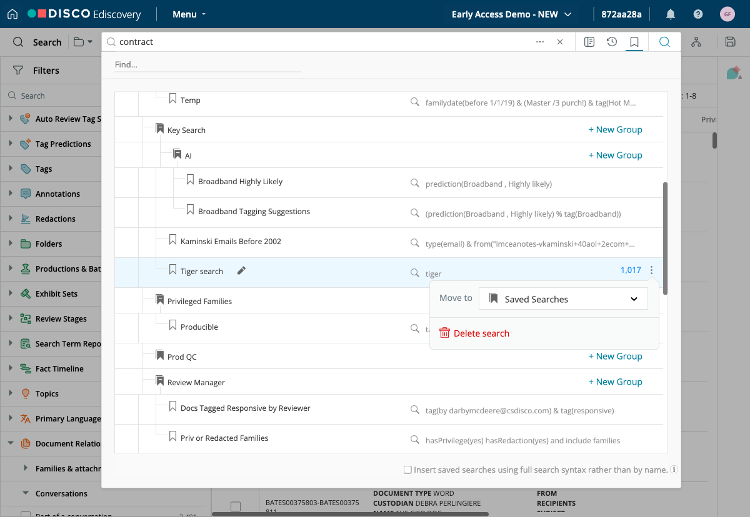Screen dimensions: 750x517
Task: Clear the search query with the X icon
Action: [560, 42]
